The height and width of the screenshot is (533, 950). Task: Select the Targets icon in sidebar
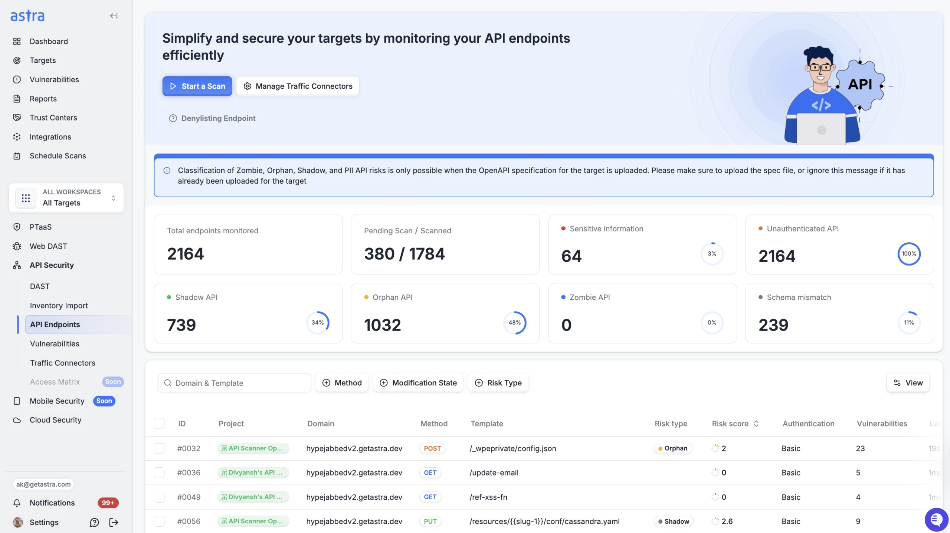[17, 60]
